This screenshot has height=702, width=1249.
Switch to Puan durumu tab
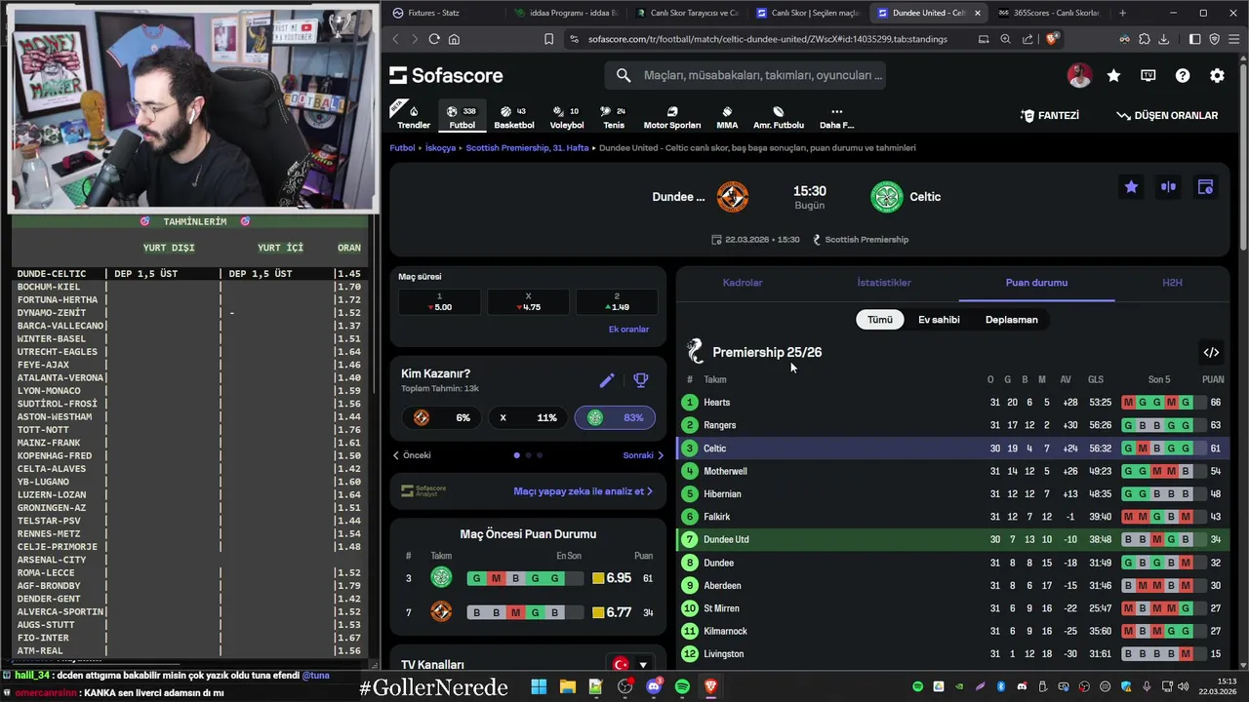(1036, 283)
